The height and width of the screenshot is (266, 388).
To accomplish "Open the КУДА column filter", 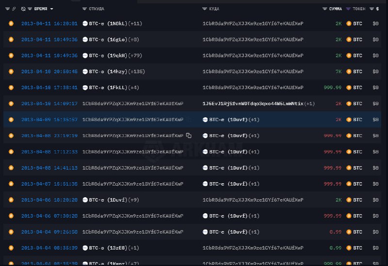I will click(x=204, y=9).
